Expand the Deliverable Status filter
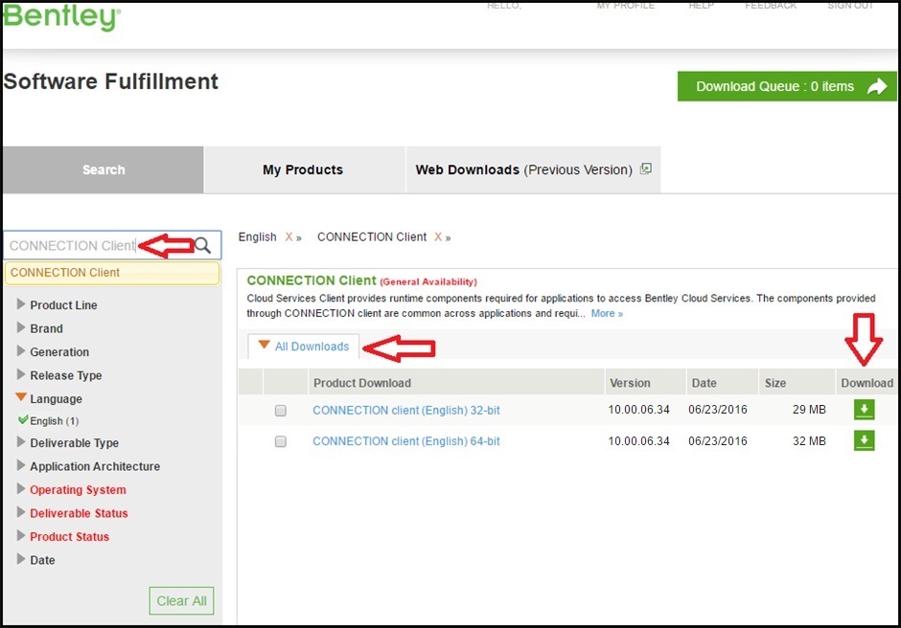The image size is (901, 628). [21, 512]
